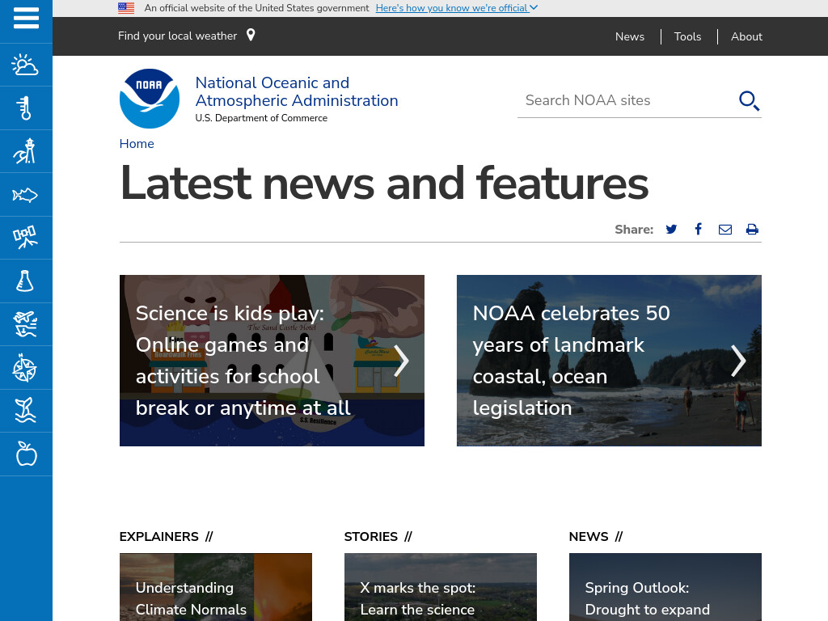Select the apple education icon
828x621 pixels.
(x=25, y=454)
